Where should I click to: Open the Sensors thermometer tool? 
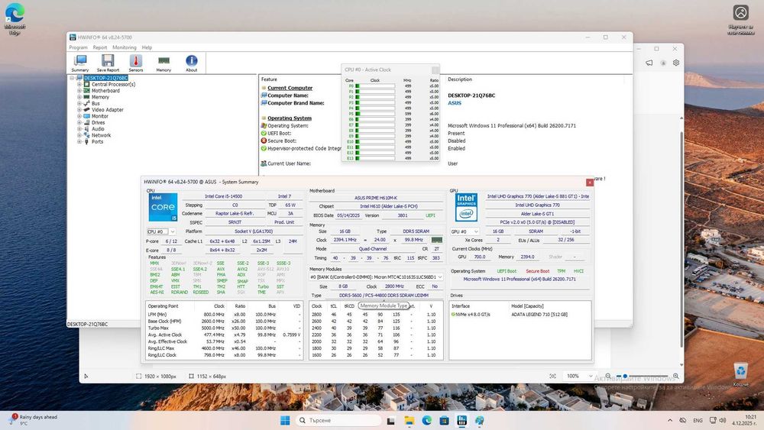[136, 63]
